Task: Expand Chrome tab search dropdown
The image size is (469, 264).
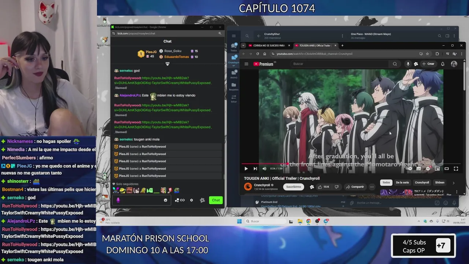Action: [243, 45]
